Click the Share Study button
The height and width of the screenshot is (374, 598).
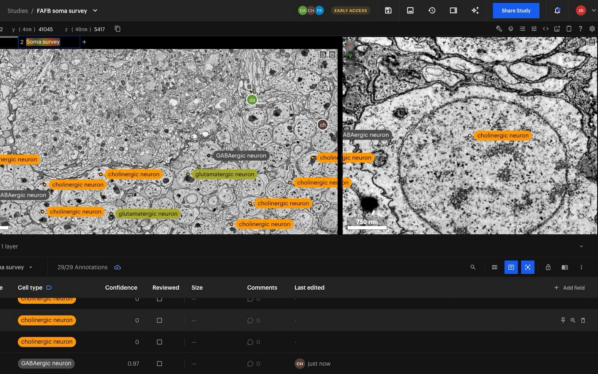pyautogui.click(x=516, y=10)
